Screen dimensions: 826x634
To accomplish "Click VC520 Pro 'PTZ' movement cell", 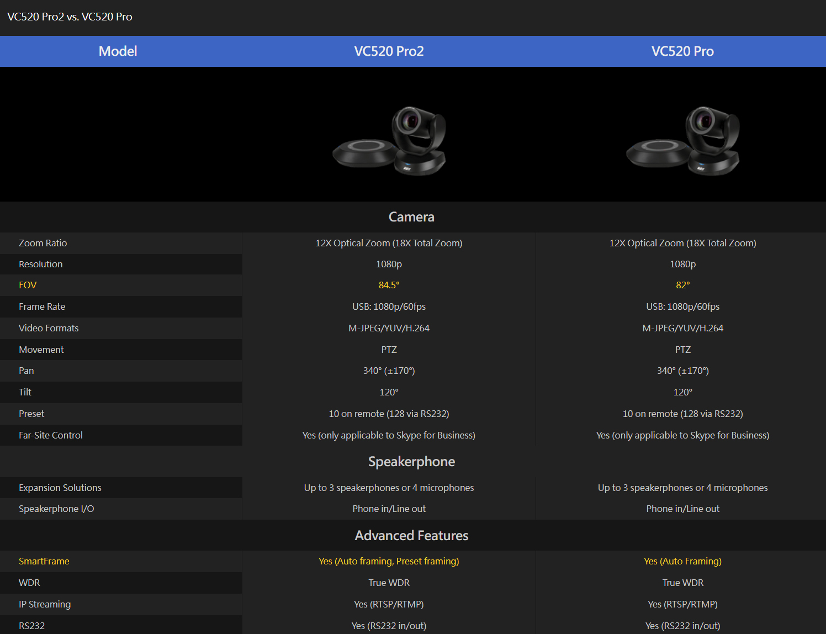I will pos(683,350).
